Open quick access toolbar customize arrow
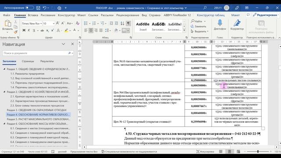 65,8
